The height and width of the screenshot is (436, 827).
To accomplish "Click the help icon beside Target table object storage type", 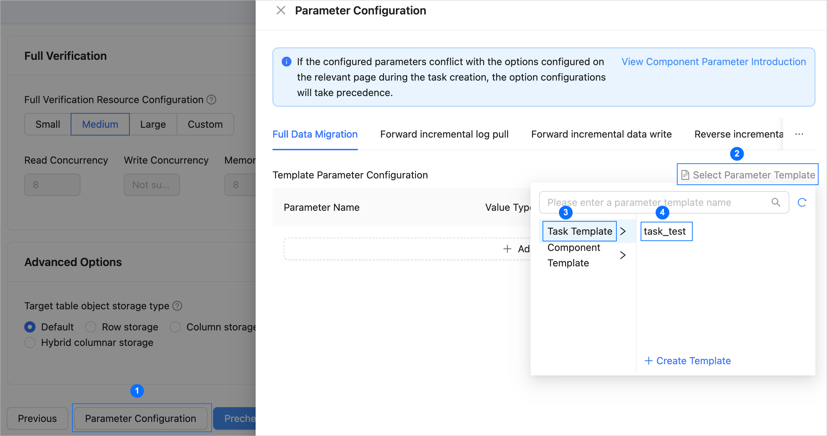I will [178, 306].
